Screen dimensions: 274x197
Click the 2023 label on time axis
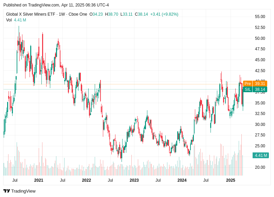pos(134,180)
